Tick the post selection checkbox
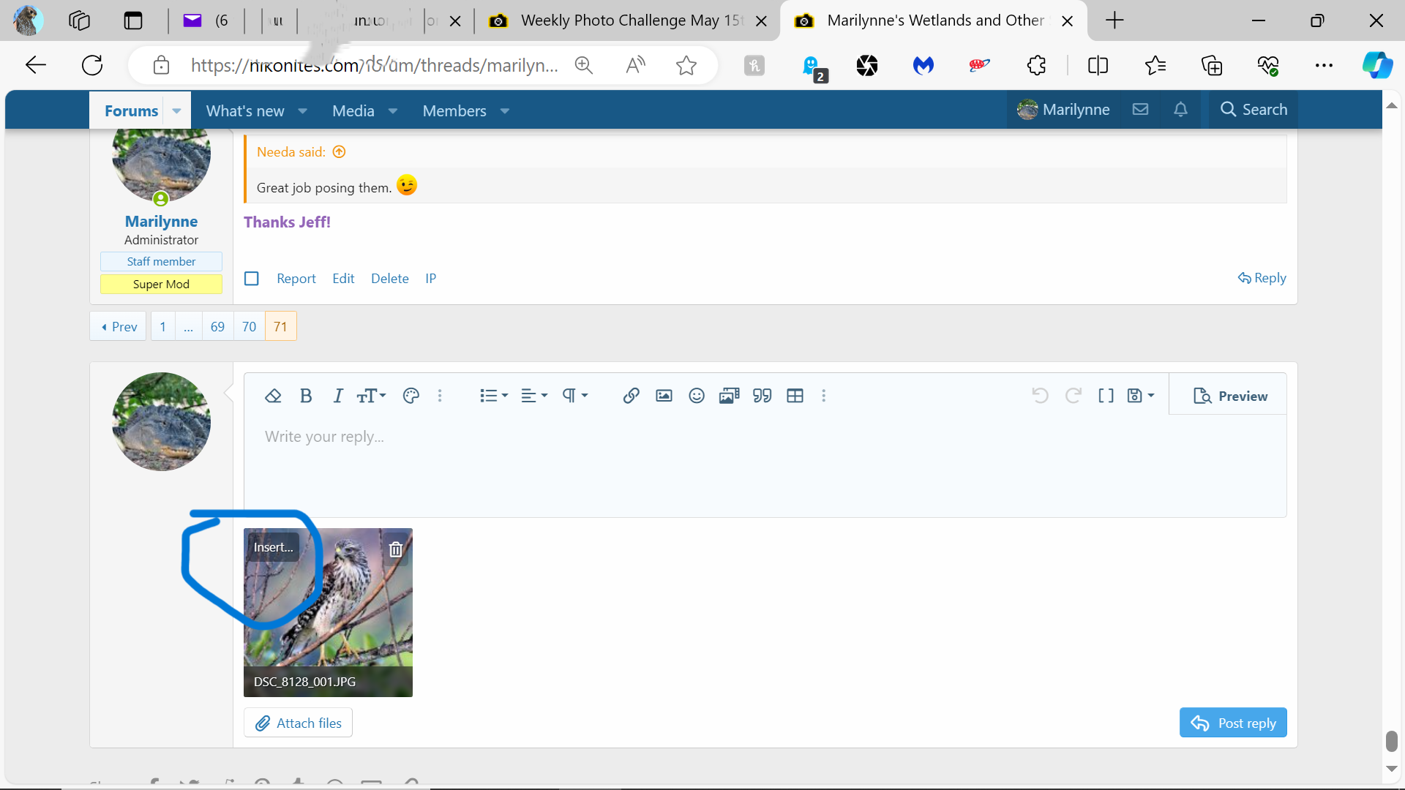The width and height of the screenshot is (1405, 790). coord(252,279)
